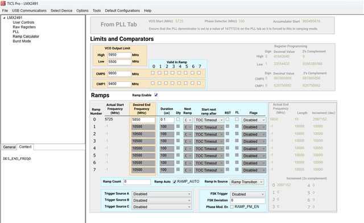This screenshot has width=364, height=223.
Task: Select Raw Registers in the tree
Action: [24, 27]
